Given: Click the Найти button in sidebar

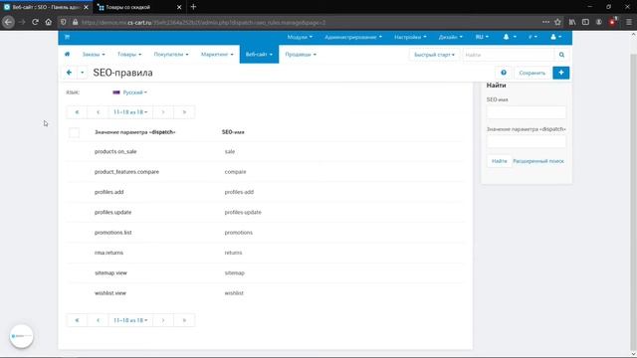Looking at the screenshot, I should tap(499, 161).
